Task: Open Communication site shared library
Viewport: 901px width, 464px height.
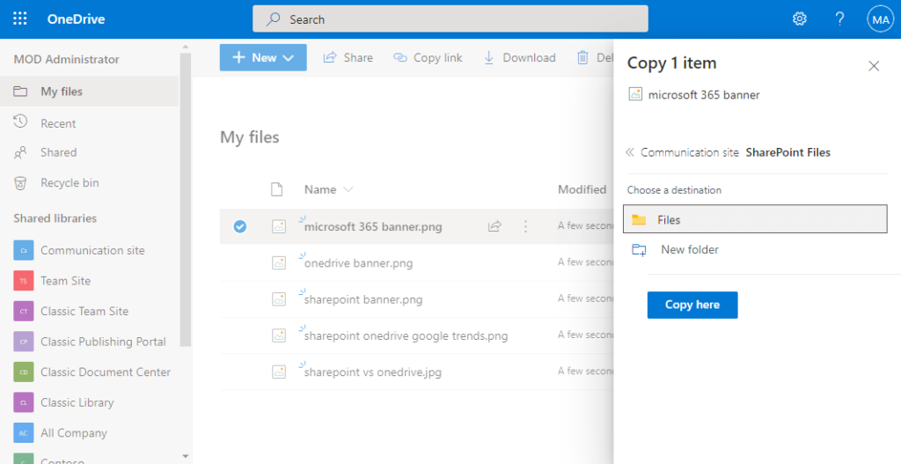Action: pos(92,251)
